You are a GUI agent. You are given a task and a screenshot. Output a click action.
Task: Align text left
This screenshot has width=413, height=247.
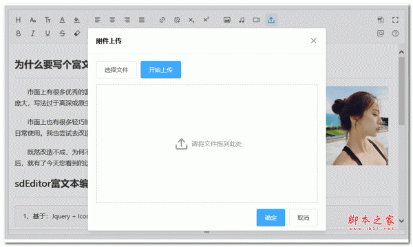98,20
